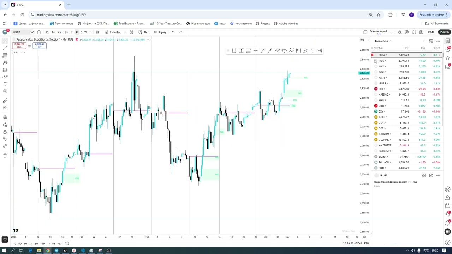This screenshot has height=254, width=452.
Task: Switch to the 4h timeframe
Action: point(77,32)
